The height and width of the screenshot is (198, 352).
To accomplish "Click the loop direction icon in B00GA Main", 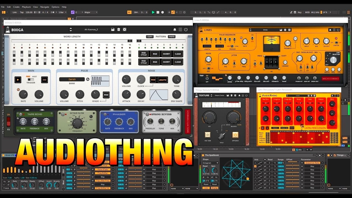I will coord(44,80).
